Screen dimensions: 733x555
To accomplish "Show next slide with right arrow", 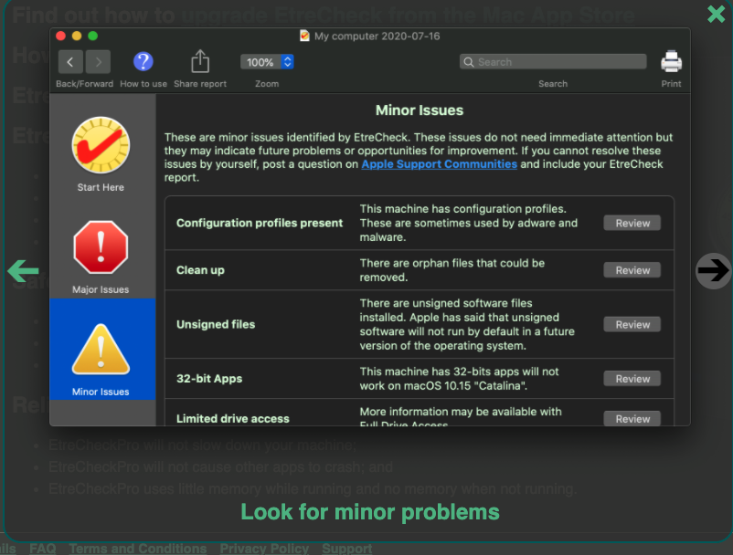I will 714,271.
